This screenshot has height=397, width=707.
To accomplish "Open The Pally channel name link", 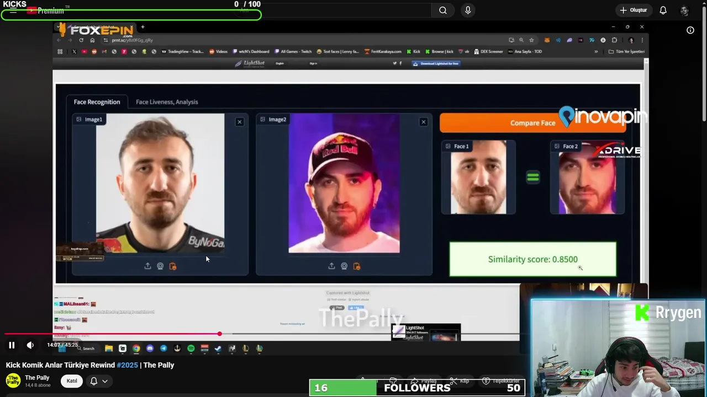I will pos(37,378).
